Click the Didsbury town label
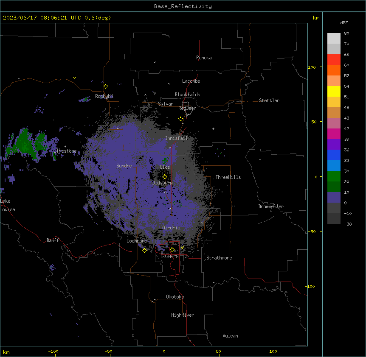 point(163,183)
